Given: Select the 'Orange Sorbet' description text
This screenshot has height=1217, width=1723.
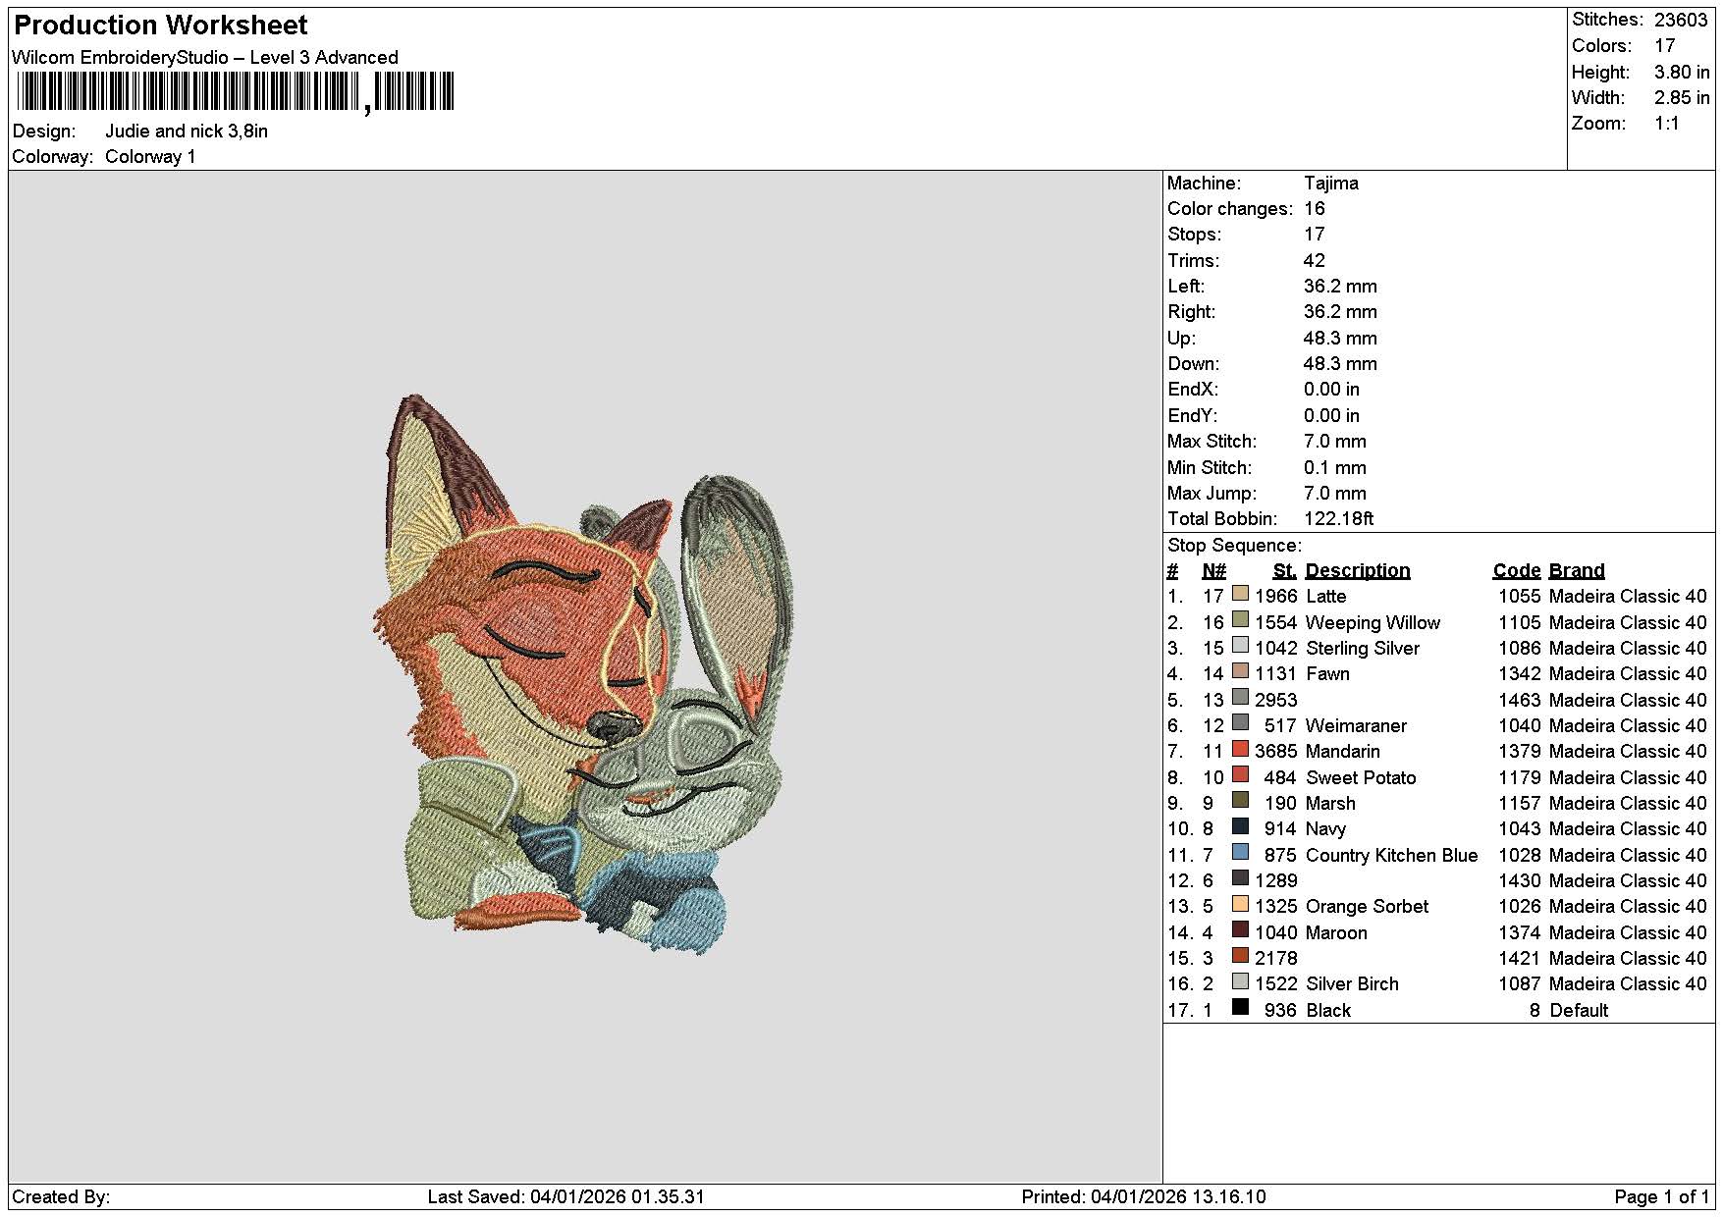Looking at the screenshot, I should (x=1368, y=906).
